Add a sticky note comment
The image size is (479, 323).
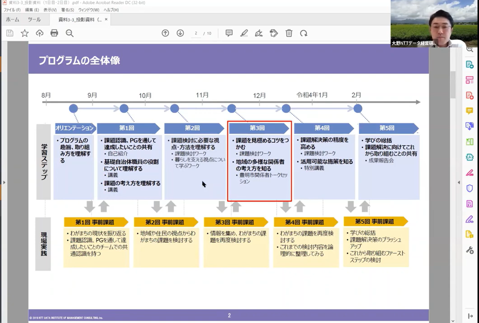pos(229,33)
